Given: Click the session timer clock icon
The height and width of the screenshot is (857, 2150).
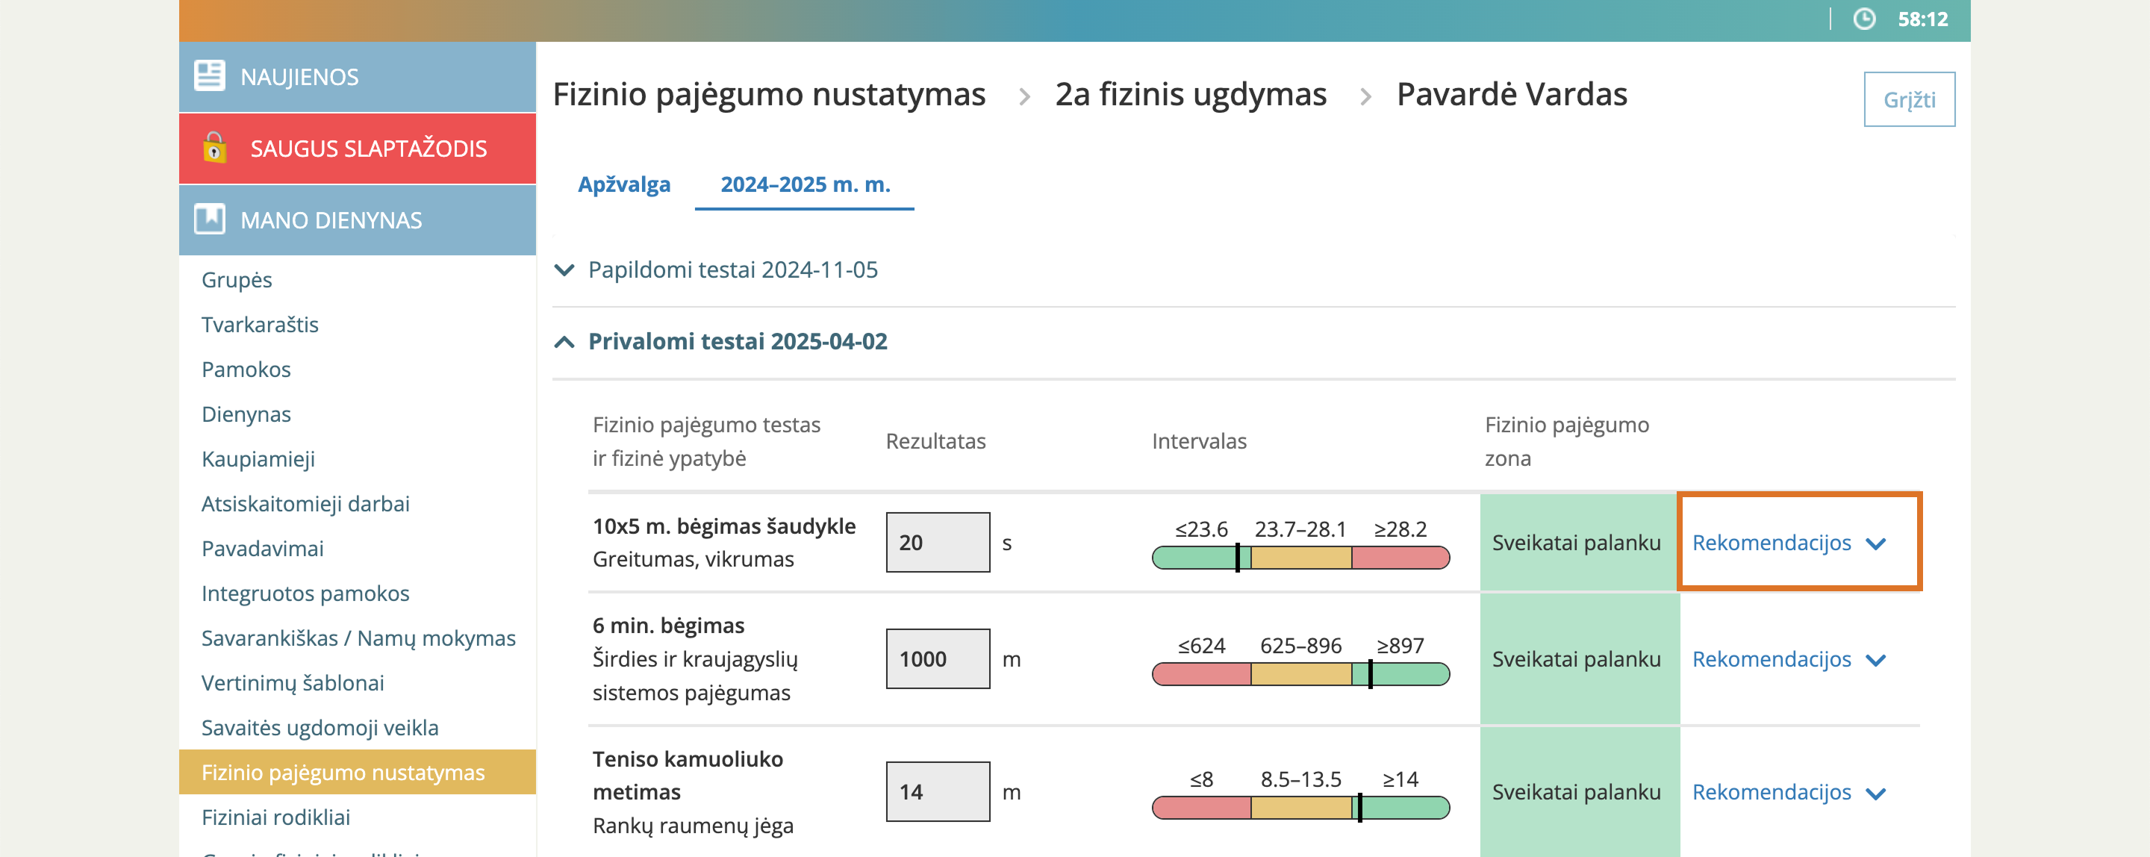Looking at the screenshot, I should click(1864, 19).
